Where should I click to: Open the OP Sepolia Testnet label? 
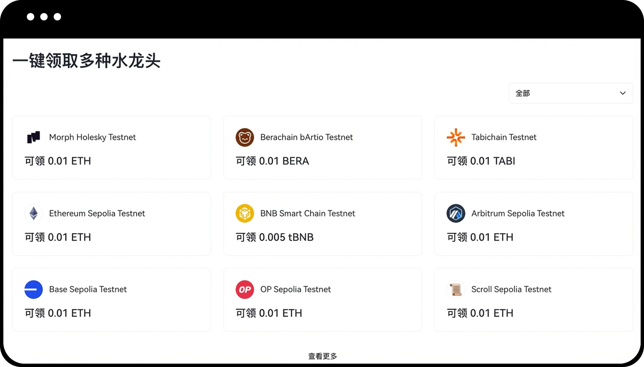click(295, 289)
